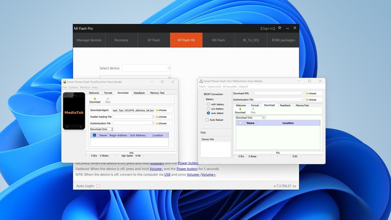
Task: Open the MemoryTest tab in Flash Tool V6
Action: click(302, 105)
